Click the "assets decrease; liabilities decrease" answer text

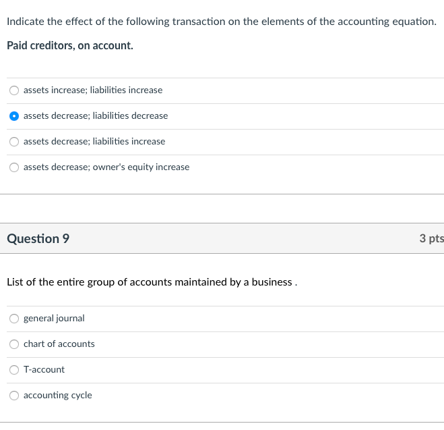[96, 116]
